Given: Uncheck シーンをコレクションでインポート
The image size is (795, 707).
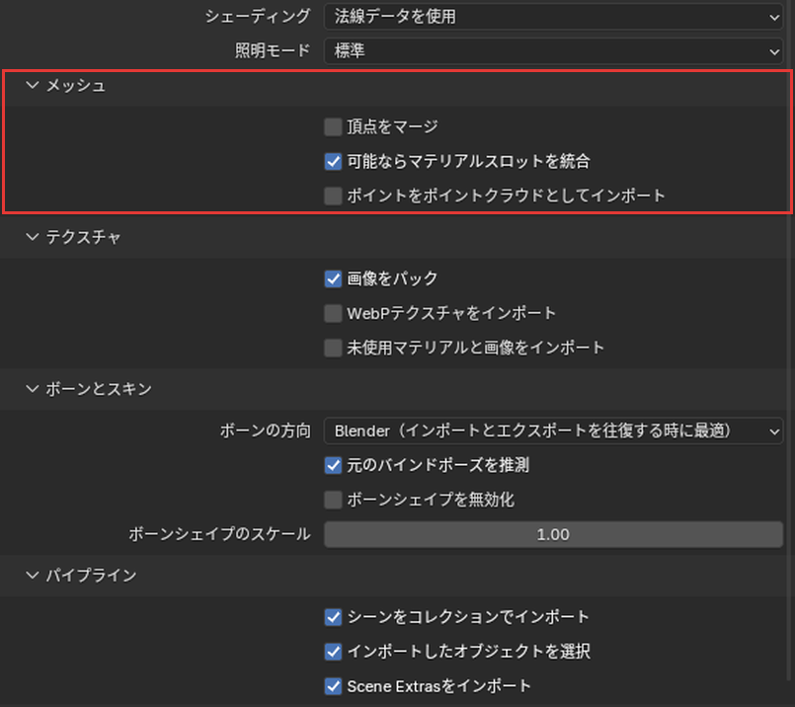Looking at the screenshot, I should (x=333, y=617).
